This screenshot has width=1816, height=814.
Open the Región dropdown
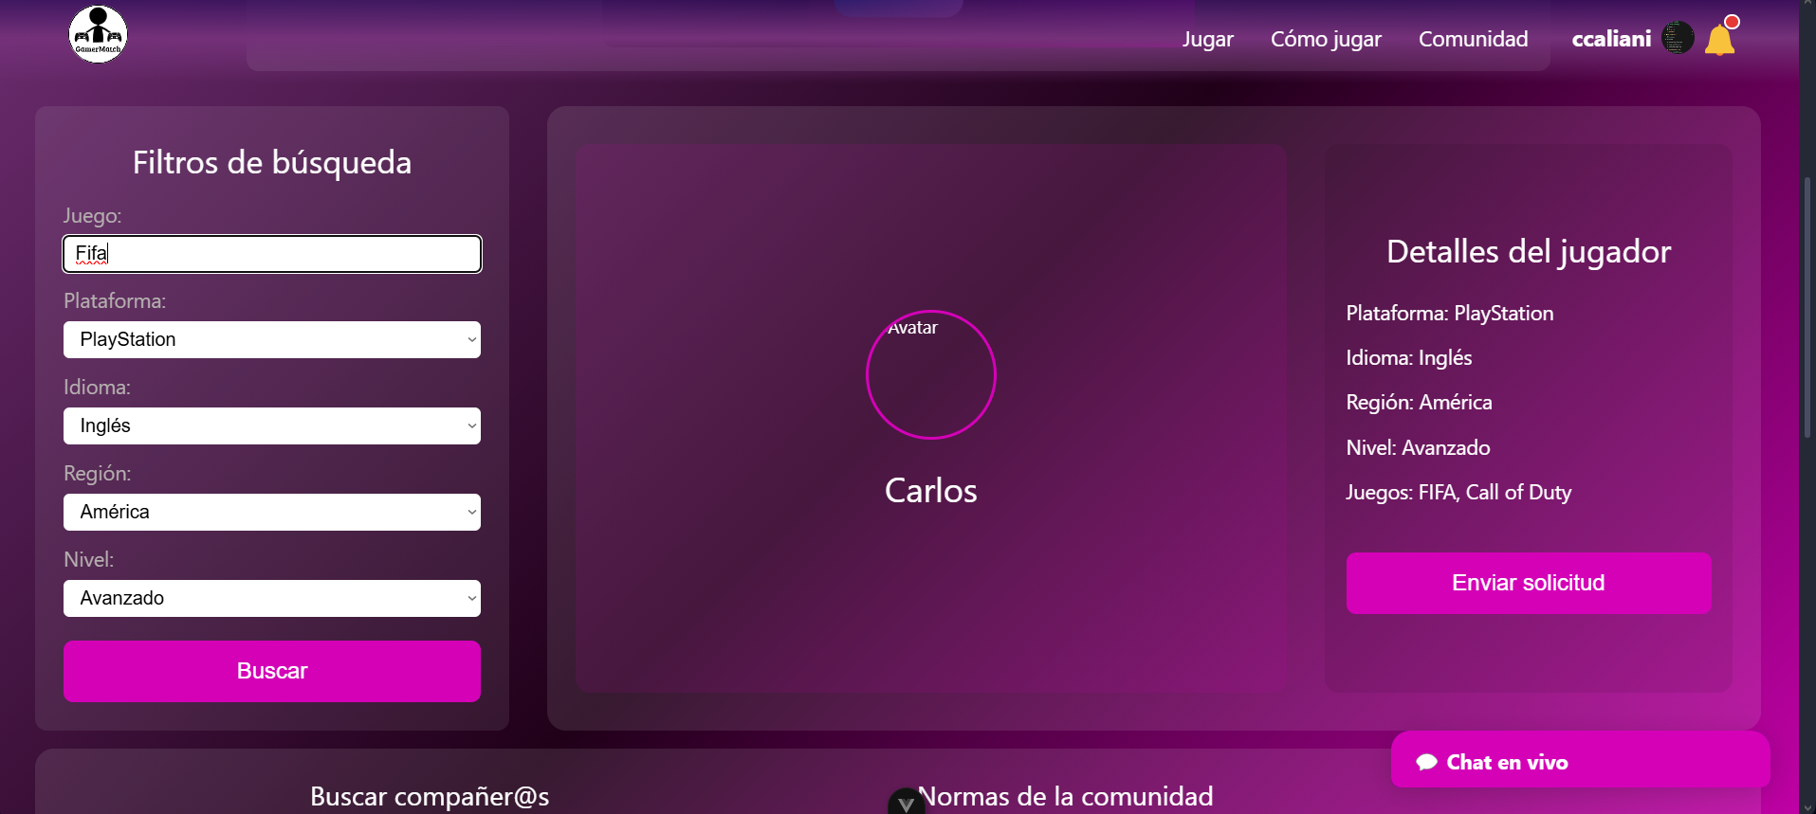click(x=272, y=512)
